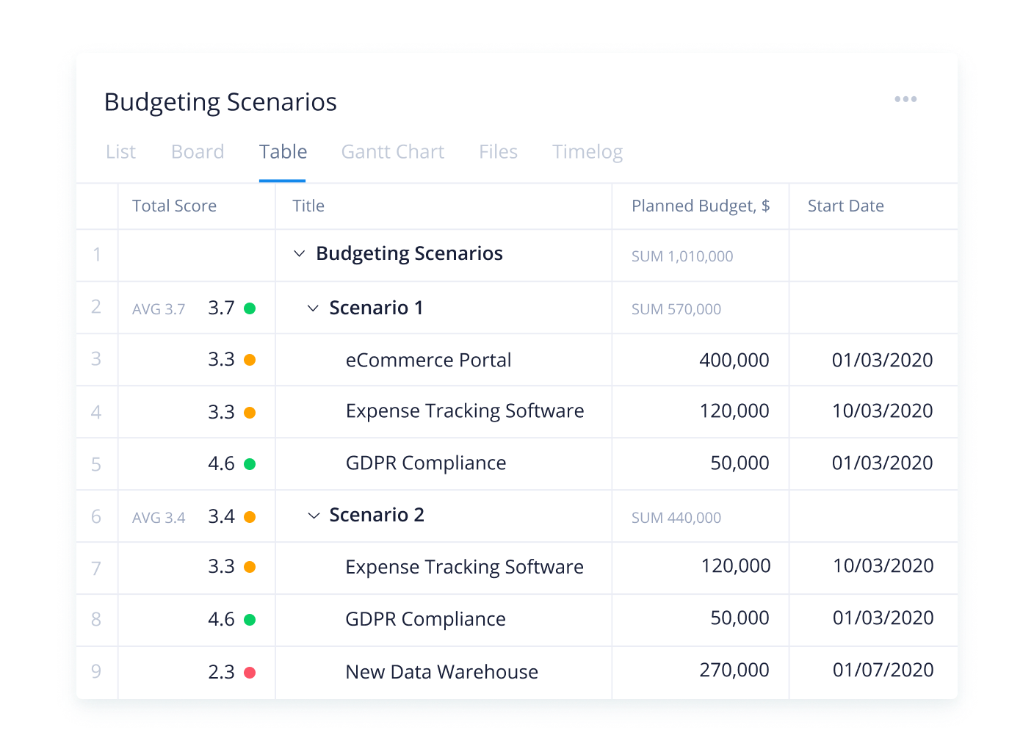This screenshot has height=752, width=1034.
Task: Click the AVG 3.7 label
Action: click(159, 309)
